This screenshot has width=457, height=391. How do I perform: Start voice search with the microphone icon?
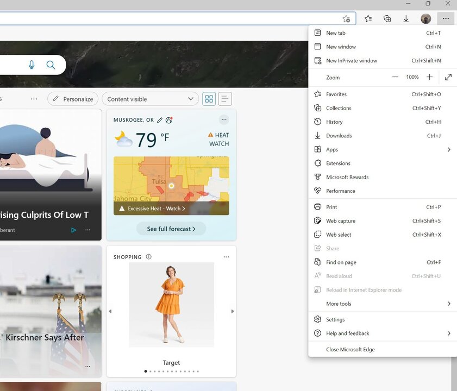pos(32,64)
